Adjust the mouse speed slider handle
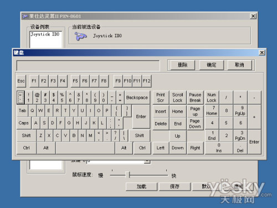This screenshot has width=277, height=208. tap(127, 175)
